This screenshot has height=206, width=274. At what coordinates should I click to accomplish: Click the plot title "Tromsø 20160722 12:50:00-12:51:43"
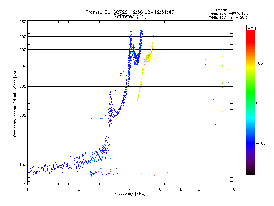click(130, 12)
